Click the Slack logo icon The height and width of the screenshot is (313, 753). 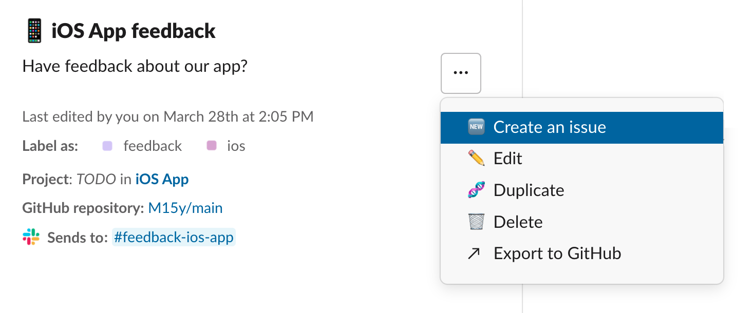click(x=31, y=238)
